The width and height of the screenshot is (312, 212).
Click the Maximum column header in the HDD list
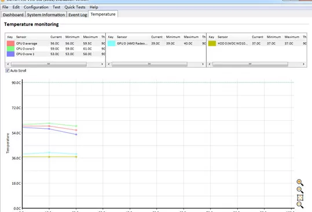tap(292, 37)
